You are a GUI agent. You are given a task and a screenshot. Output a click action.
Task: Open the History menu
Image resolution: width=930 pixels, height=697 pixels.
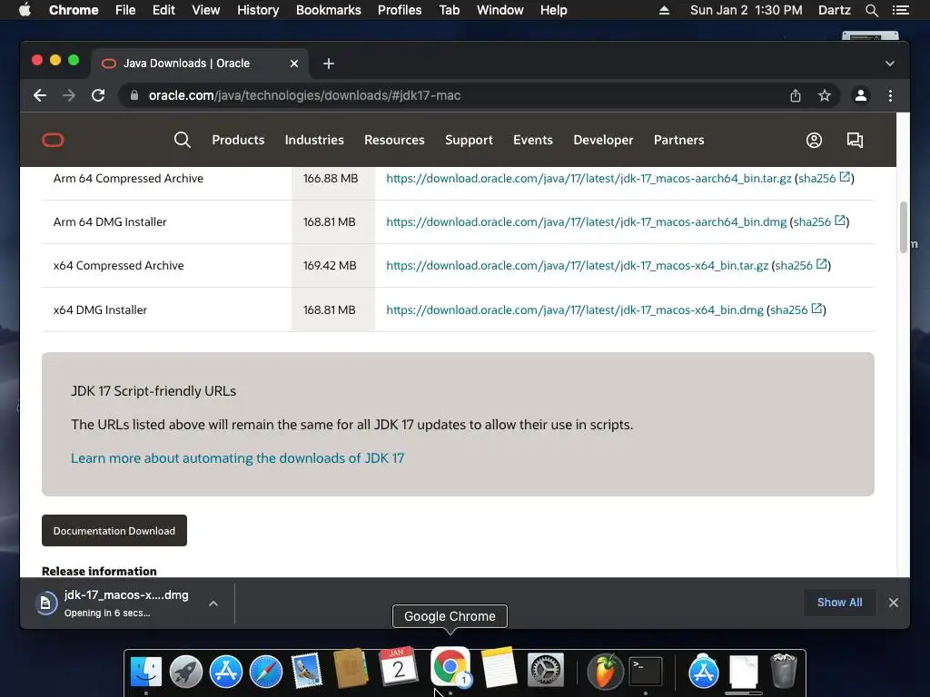258,10
